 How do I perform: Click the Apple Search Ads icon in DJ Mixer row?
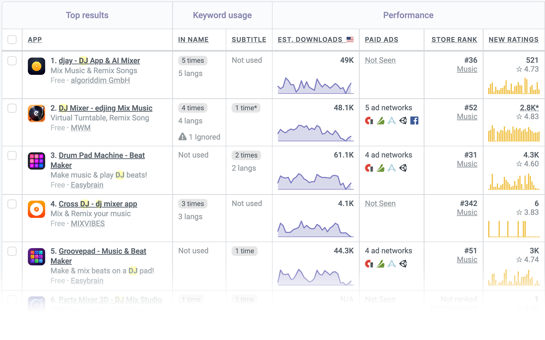click(x=392, y=121)
